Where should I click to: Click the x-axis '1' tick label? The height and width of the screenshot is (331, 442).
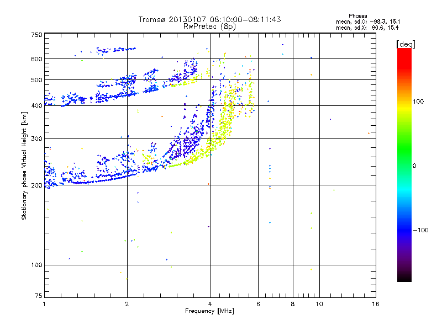44,304
